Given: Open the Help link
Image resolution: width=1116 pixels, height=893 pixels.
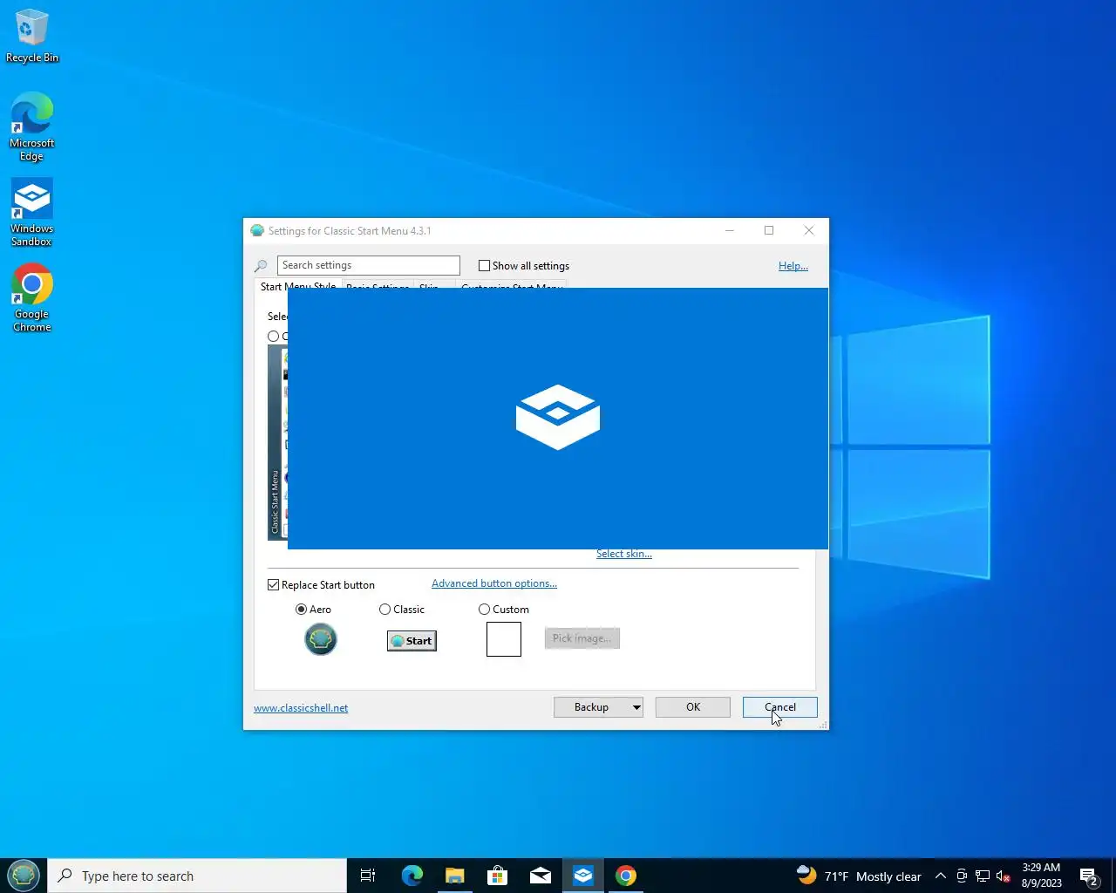Looking at the screenshot, I should click(x=793, y=266).
